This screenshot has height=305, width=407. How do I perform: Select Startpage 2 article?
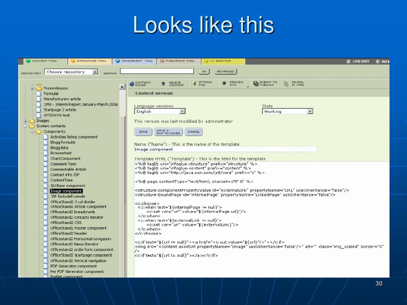60,110
